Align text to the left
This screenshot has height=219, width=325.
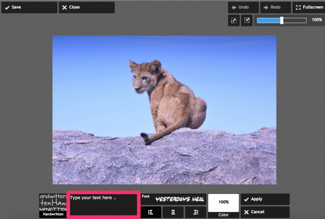(151, 212)
